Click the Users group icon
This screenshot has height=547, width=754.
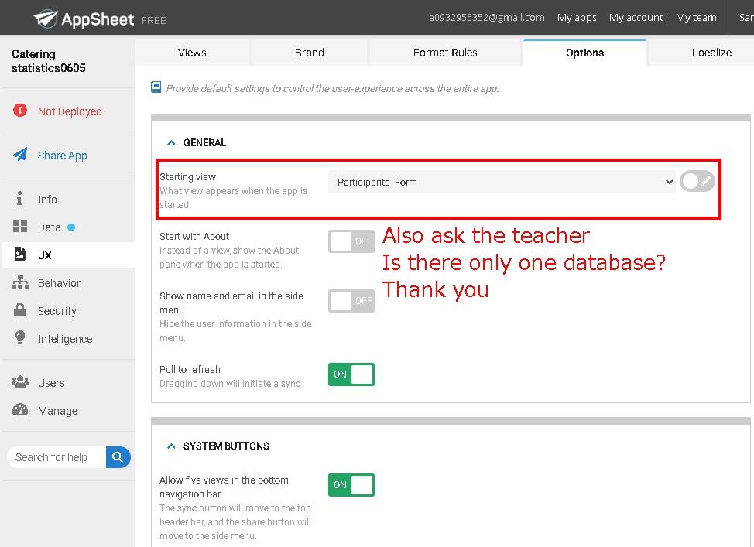(x=20, y=382)
